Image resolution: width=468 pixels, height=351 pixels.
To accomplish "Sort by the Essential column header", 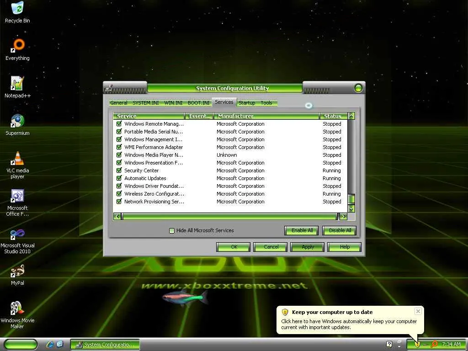I will (x=199, y=116).
